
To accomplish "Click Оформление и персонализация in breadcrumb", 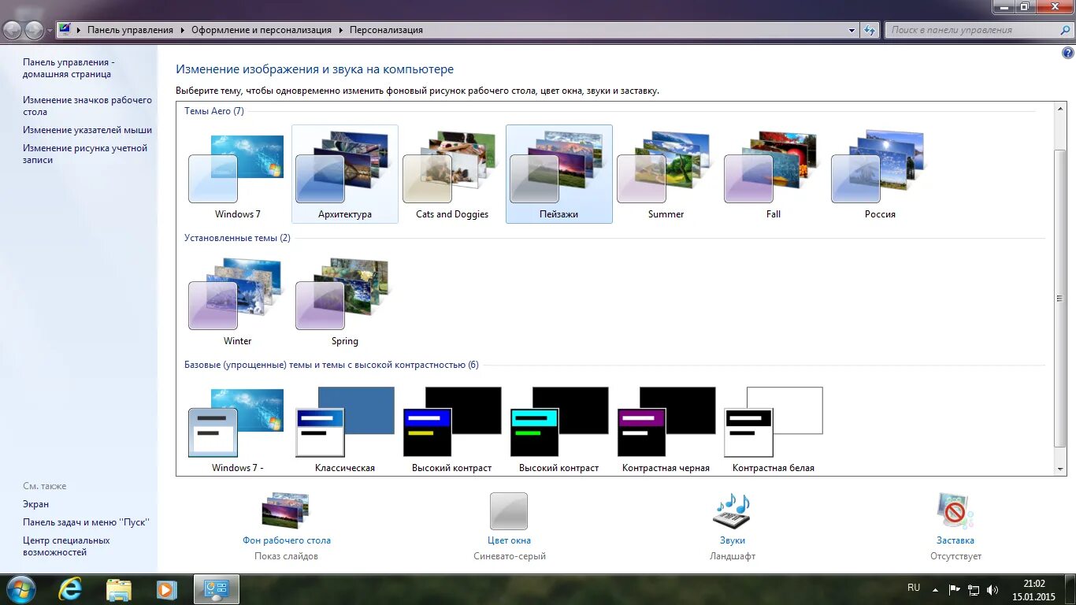I will (262, 30).
